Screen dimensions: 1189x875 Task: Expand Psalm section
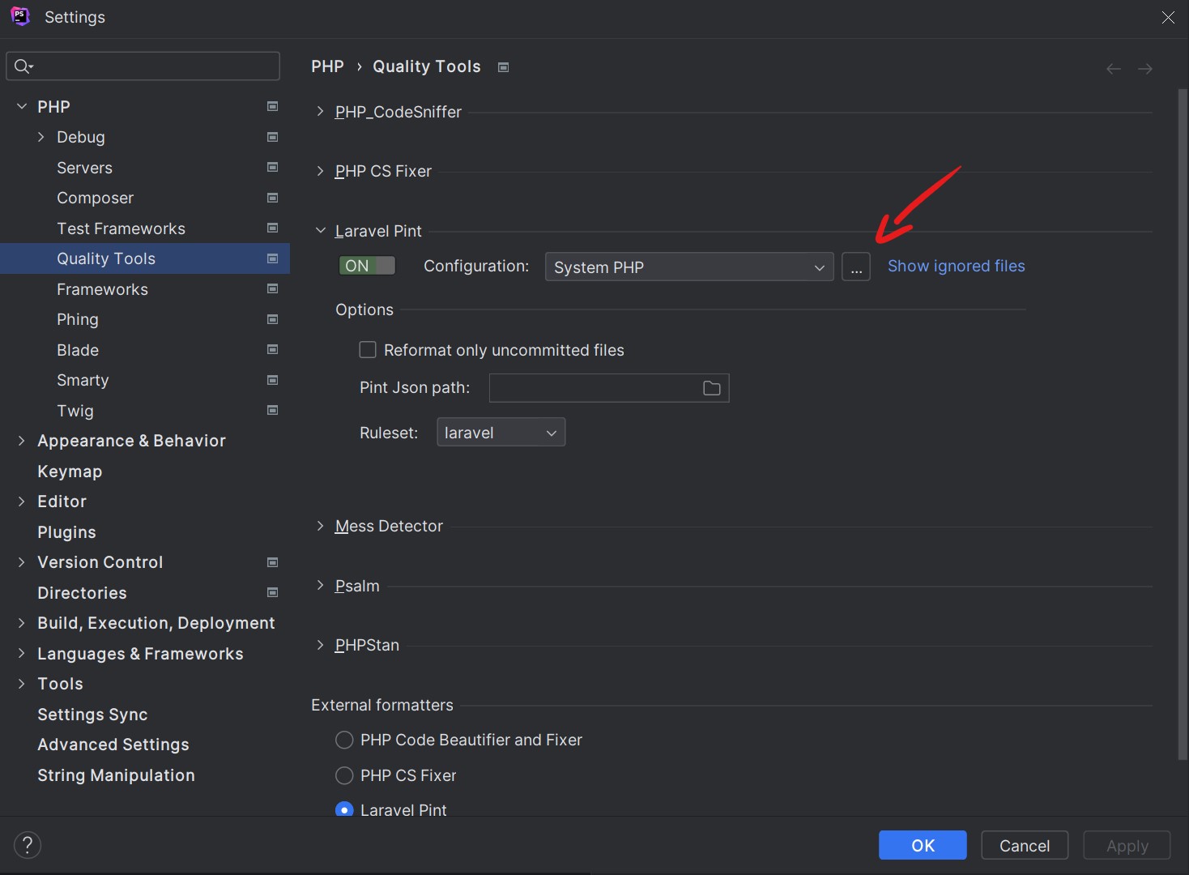point(321,586)
